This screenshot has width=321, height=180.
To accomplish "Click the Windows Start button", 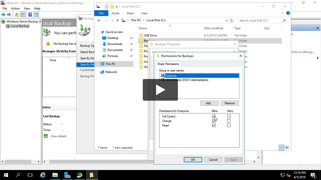I will click(x=6, y=175).
